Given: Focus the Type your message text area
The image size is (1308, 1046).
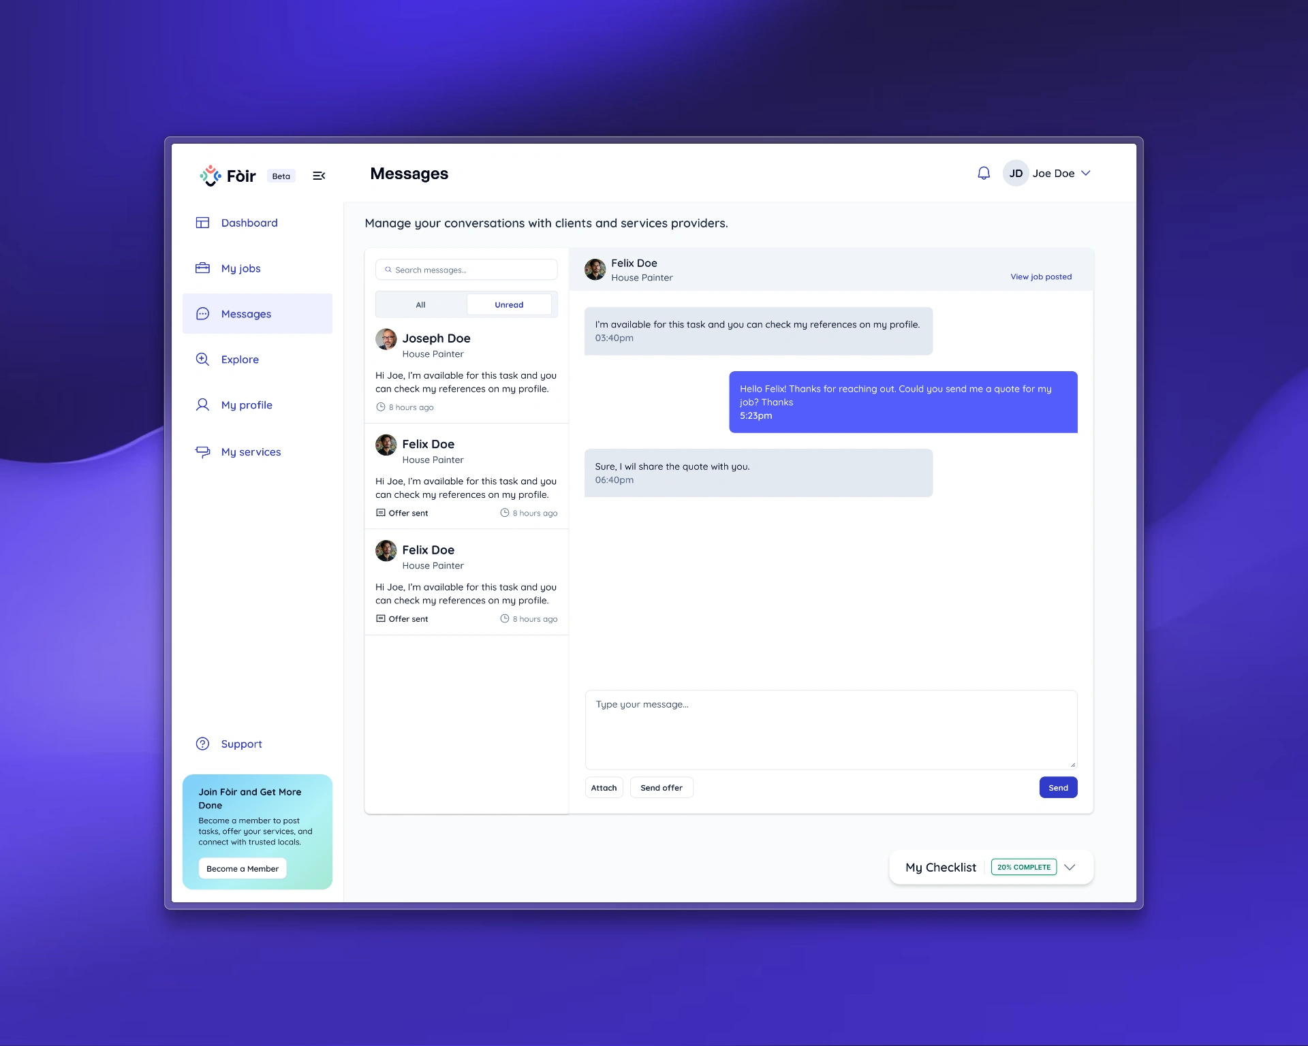Looking at the screenshot, I should pyautogui.click(x=831, y=730).
